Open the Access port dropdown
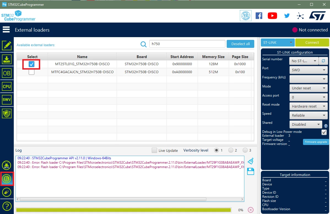Screen dimensions: 330x214 coord(309,97)
